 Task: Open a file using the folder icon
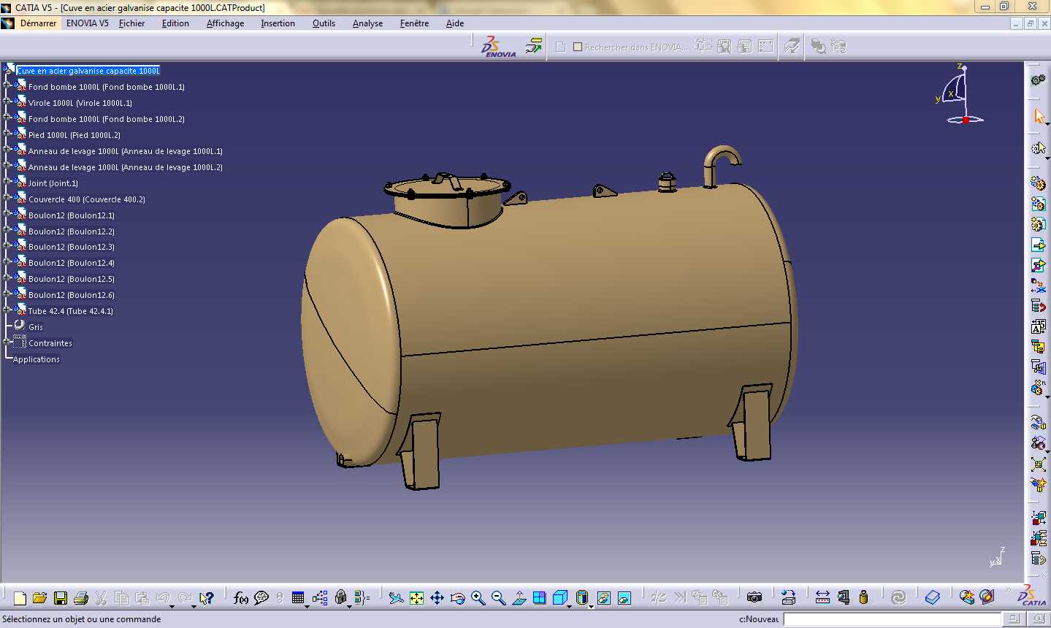(40, 598)
